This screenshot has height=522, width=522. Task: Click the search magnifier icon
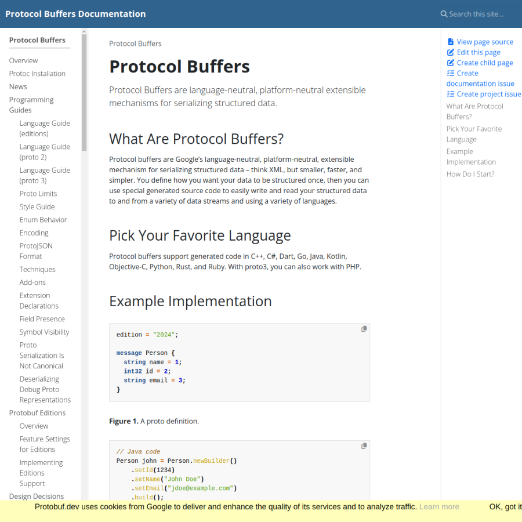[x=444, y=14]
